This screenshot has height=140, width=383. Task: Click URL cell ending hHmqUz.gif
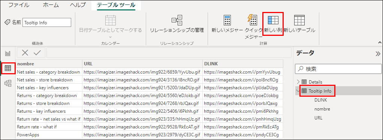pos(142,119)
